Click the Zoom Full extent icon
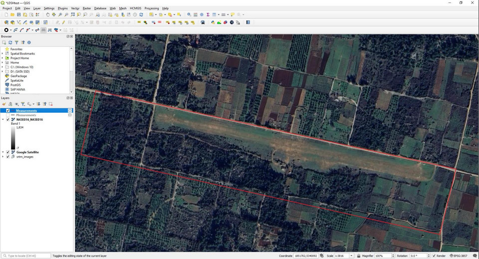 (73, 14)
